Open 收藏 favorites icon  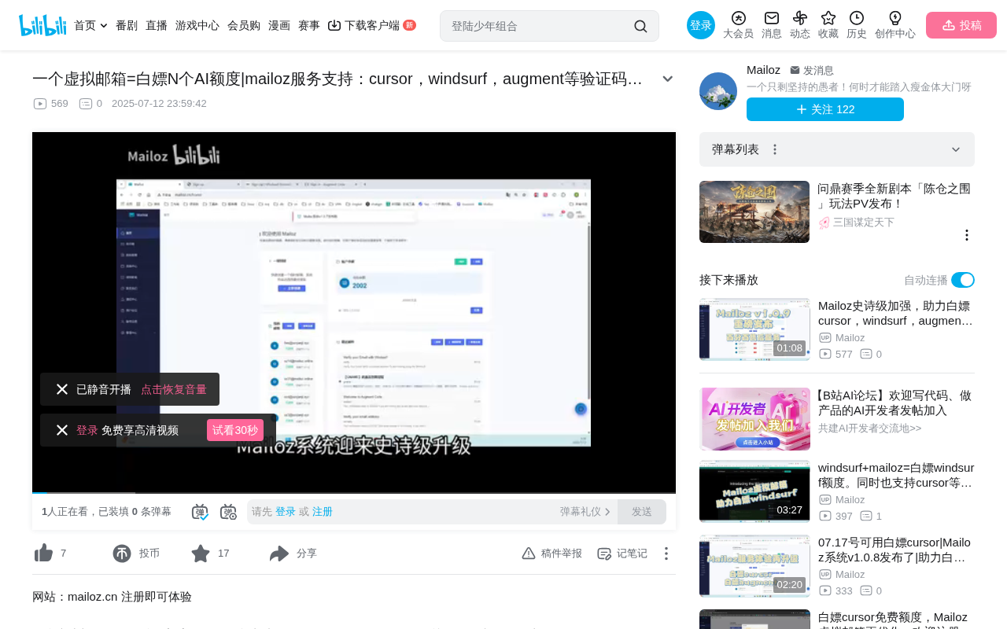pos(828,25)
